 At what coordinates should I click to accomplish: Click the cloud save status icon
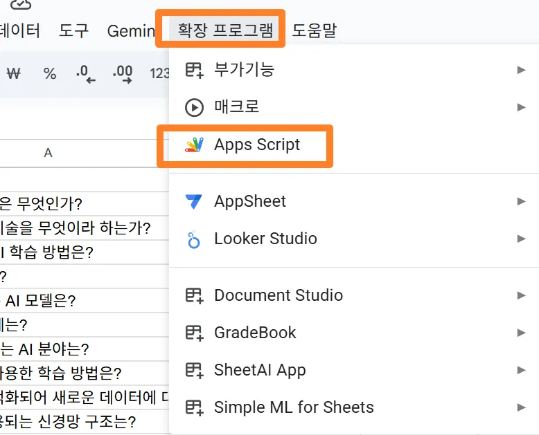point(21,6)
